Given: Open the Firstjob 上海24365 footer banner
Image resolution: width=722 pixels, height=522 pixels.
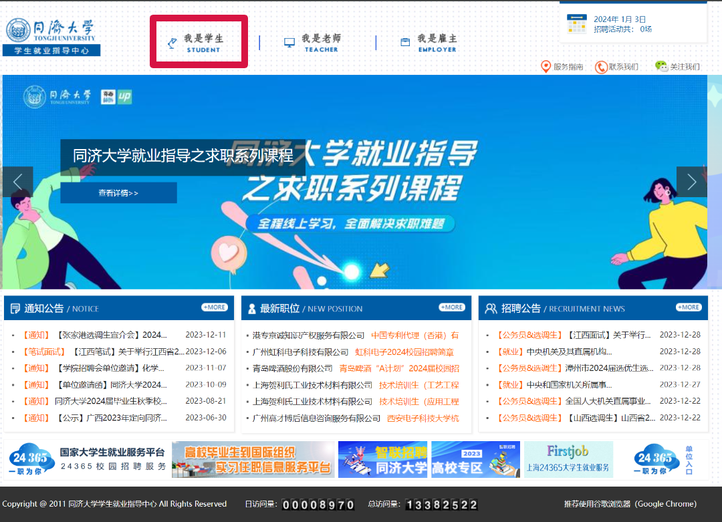Looking at the screenshot, I should pyautogui.click(x=568, y=459).
